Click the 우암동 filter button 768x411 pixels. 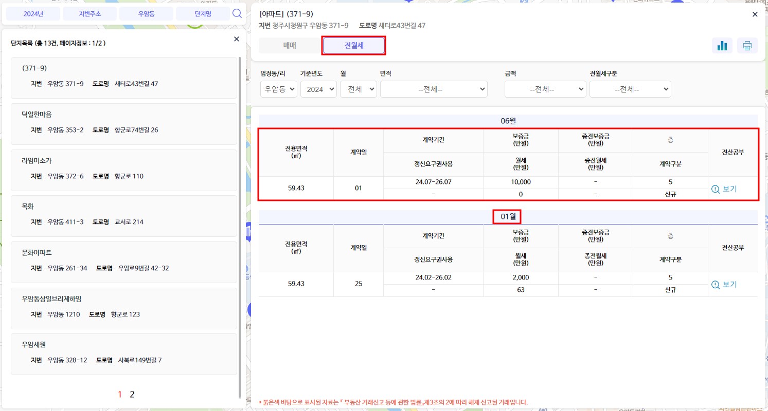pos(147,13)
